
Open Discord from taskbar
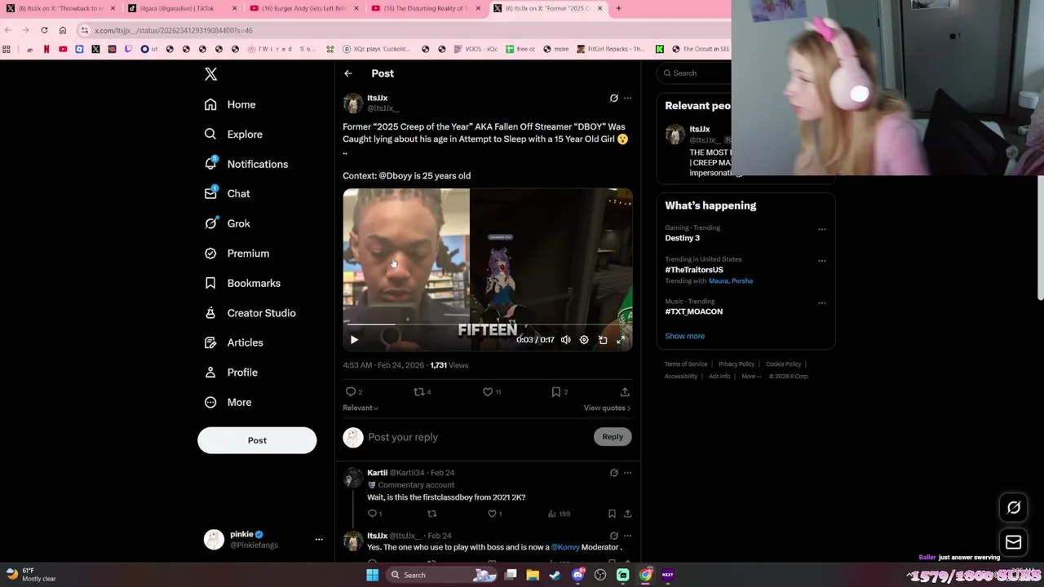click(578, 575)
